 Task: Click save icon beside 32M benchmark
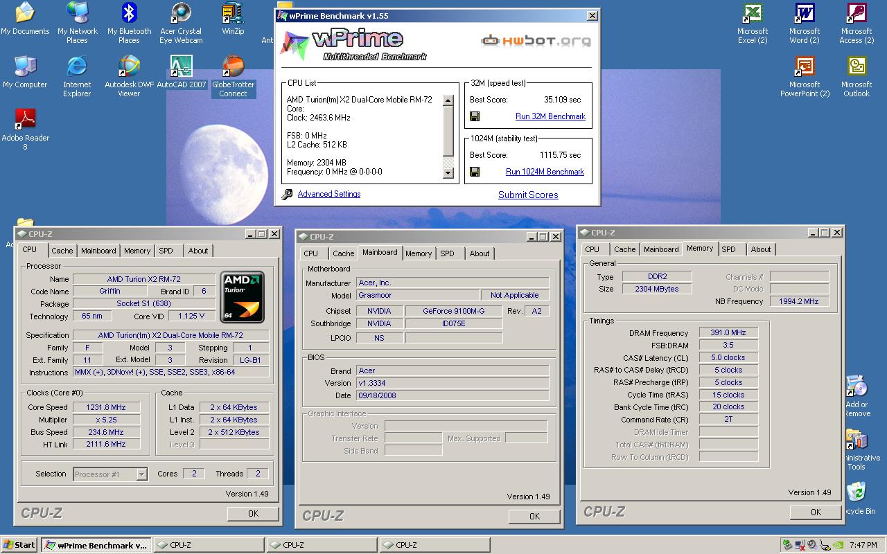(475, 116)
